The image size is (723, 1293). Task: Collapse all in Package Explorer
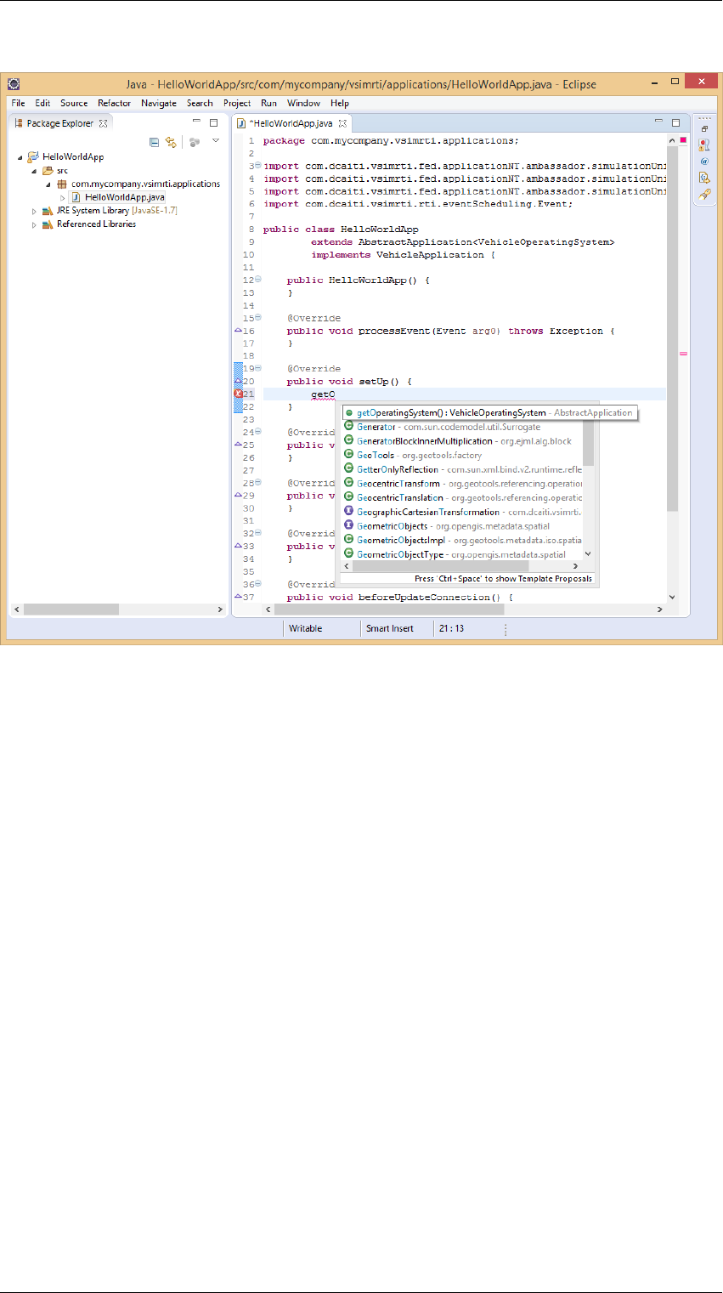pos(155,142)
